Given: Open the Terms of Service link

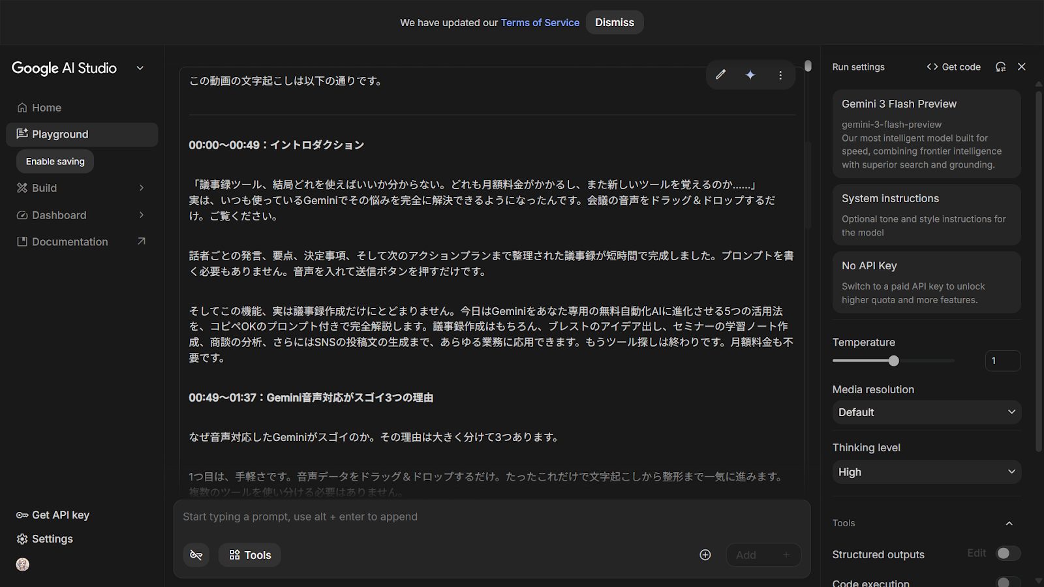Looking at the screenshot, I should (x=540, y=23).
